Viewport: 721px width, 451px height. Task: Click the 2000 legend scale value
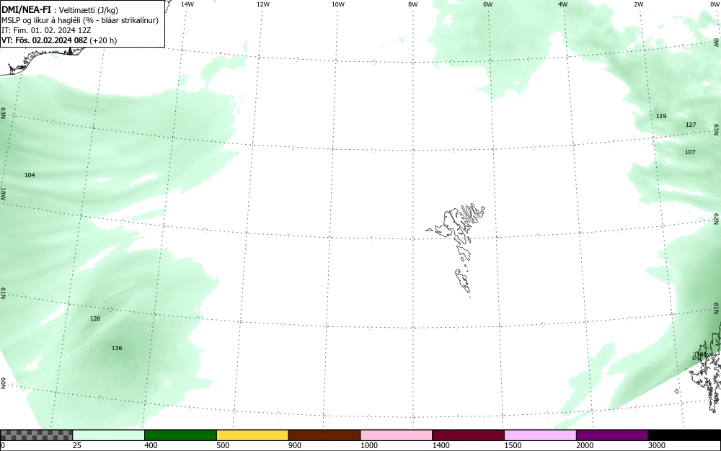tap(585, 445)
